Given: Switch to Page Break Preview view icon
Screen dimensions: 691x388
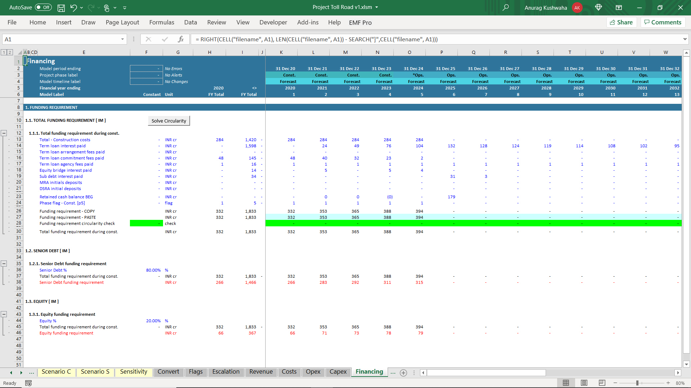Looking at the screenshot, I should click(x=602, y=383).
